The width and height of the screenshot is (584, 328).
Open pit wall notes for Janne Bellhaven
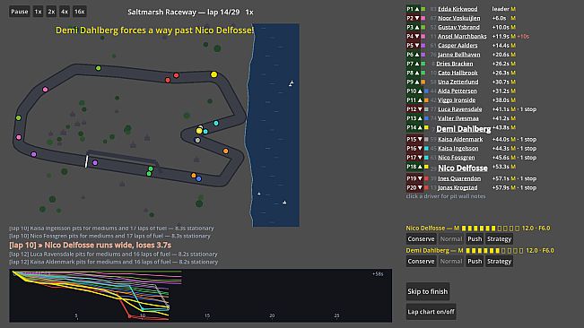[459, 55]
